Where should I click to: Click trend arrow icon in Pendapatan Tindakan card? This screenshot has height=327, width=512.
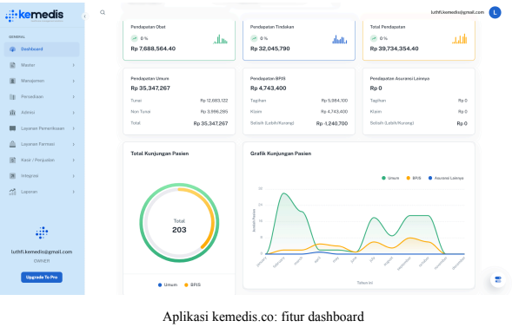point(254,38)
